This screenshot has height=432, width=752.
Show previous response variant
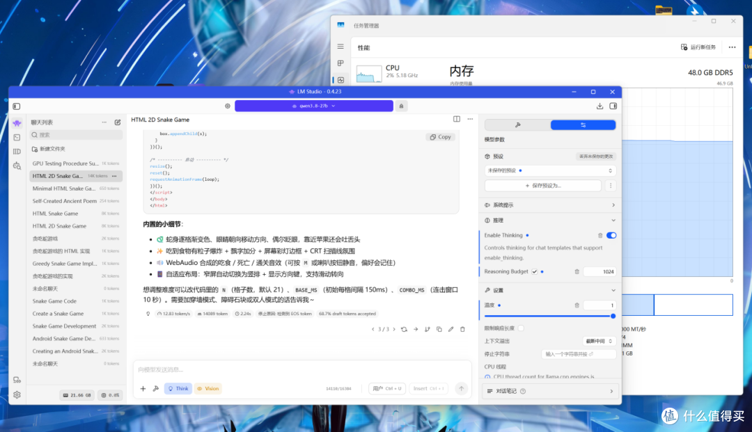(373, 330)
